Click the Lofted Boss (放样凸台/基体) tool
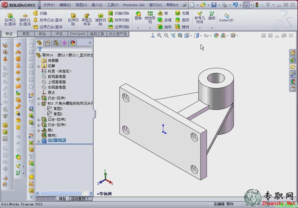 point(48,20)
